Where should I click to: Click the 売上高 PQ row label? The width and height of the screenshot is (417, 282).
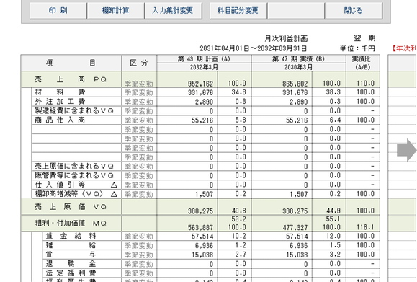coord(71,79)
